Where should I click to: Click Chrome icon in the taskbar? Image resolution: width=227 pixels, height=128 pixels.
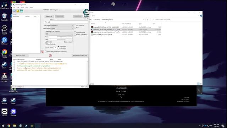[x=9, y=126]
